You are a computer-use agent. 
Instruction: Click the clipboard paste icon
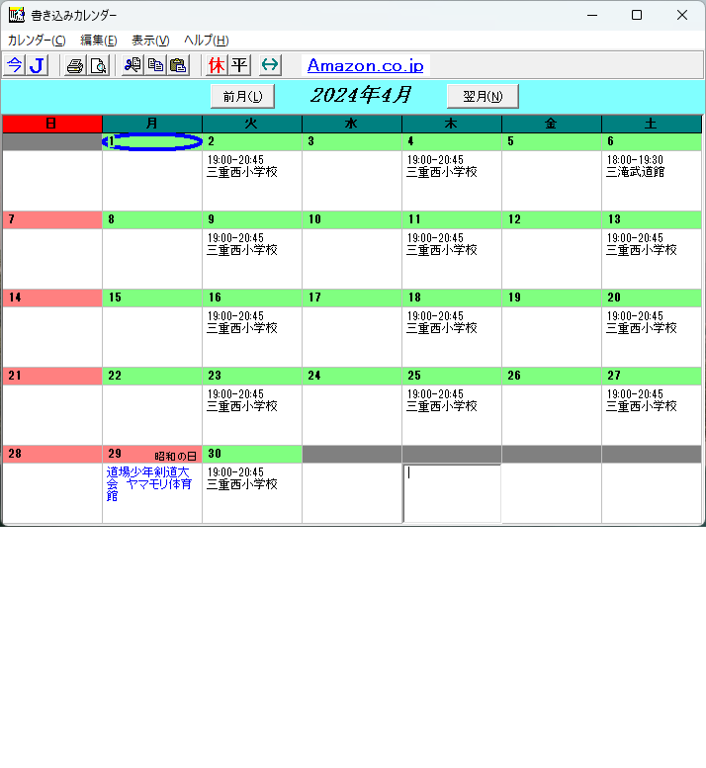178,65
